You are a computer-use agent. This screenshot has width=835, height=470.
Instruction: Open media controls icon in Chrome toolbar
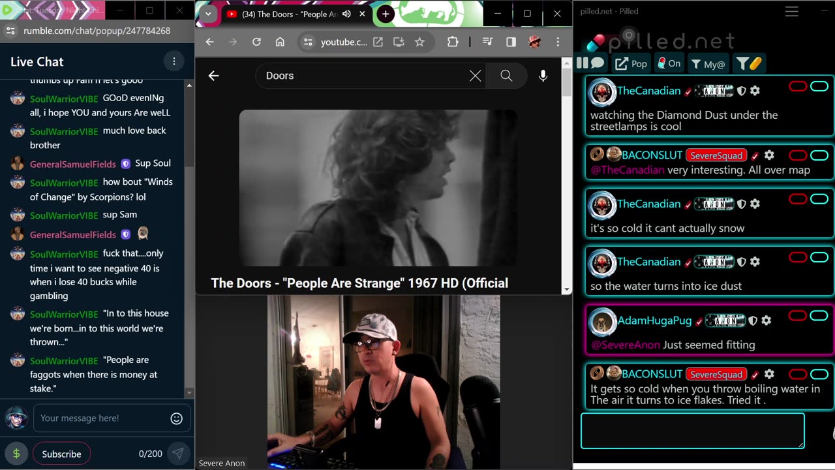[487, 42]
